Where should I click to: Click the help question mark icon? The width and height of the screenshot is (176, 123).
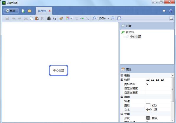pyautogui.click(x=171, y=11)
